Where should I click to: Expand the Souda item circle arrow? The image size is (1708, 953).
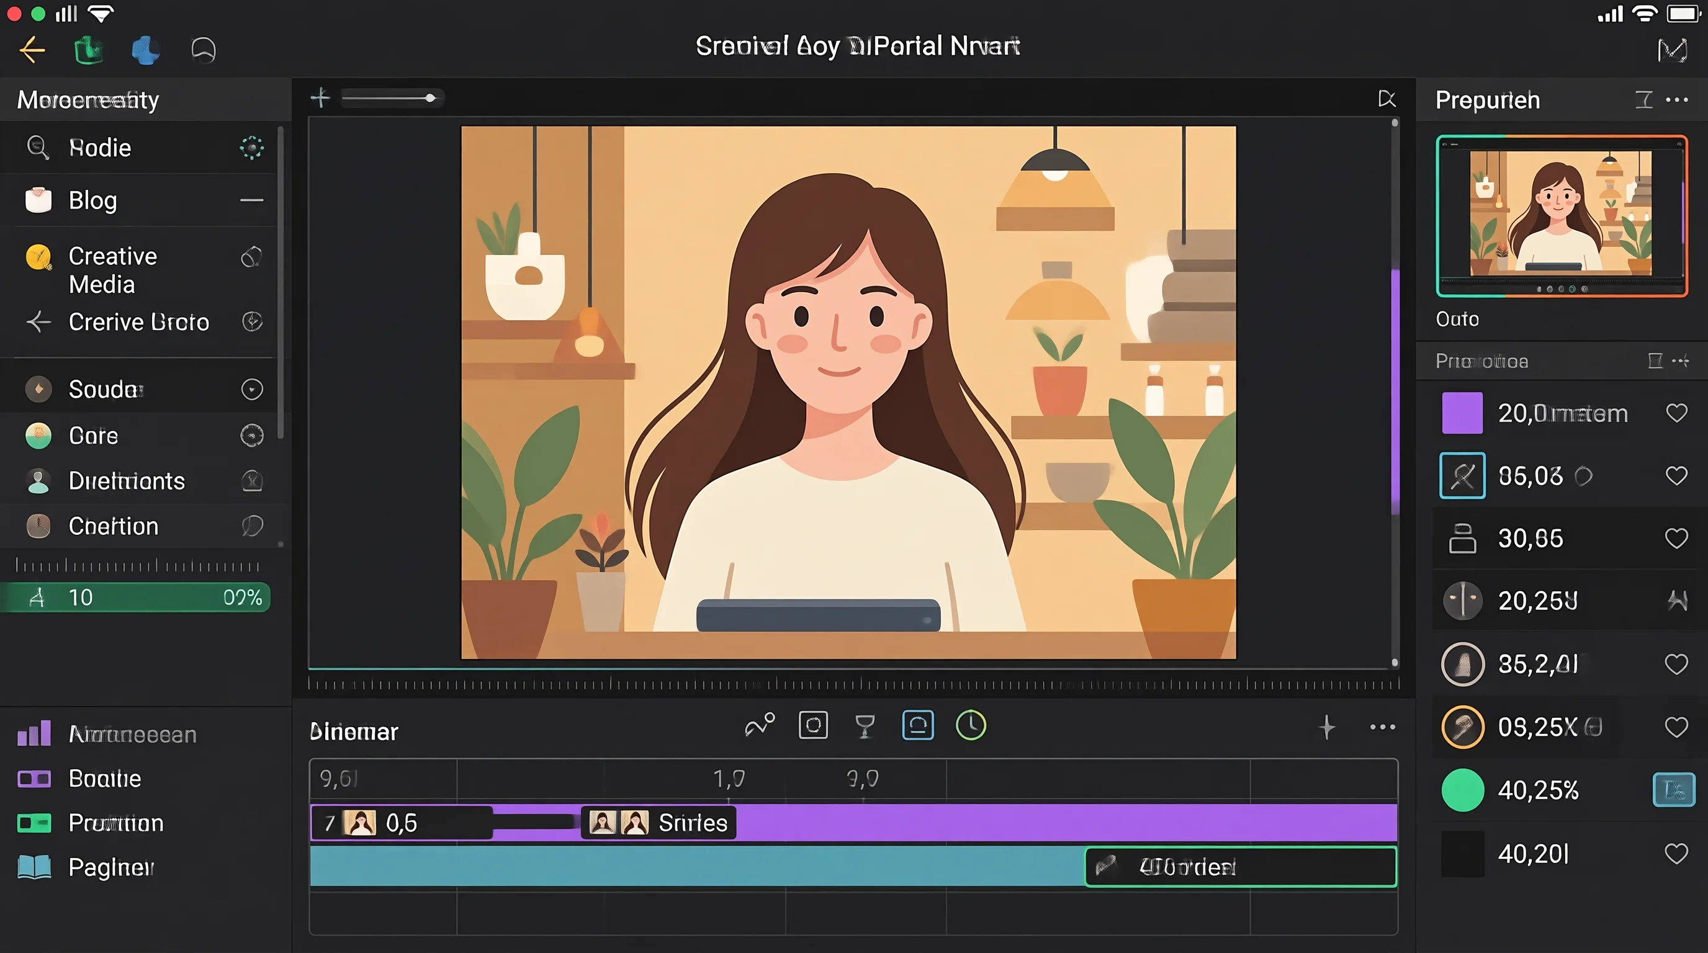click(x=252, y=389)
